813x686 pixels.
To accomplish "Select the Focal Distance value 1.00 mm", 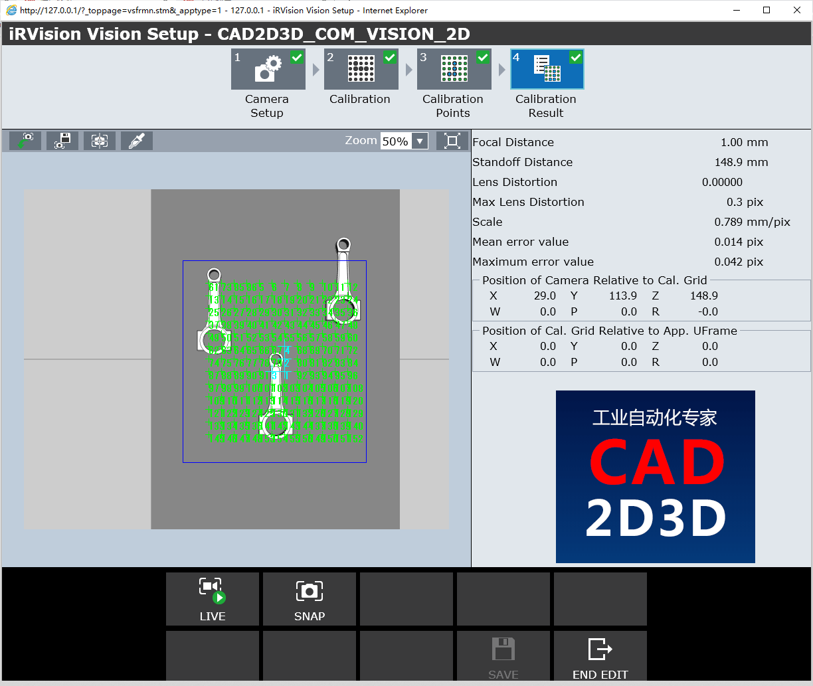I will coord(744,142).
